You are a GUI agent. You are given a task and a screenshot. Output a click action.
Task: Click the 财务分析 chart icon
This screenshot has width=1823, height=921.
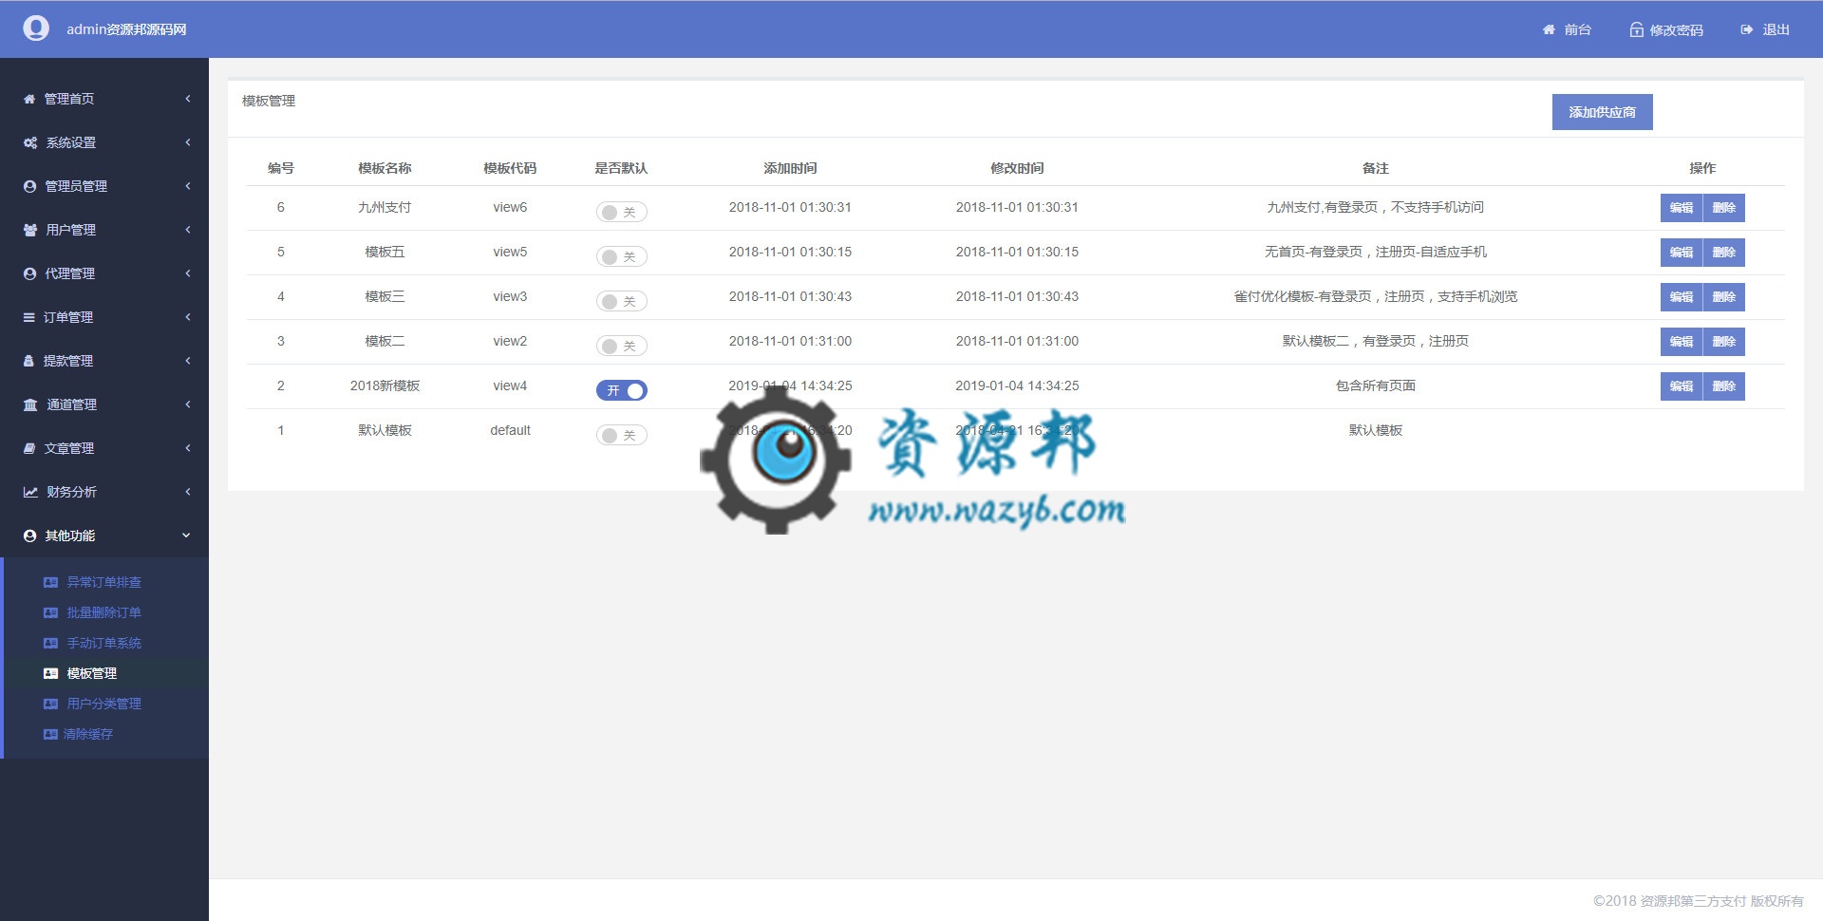pos(30,492)
